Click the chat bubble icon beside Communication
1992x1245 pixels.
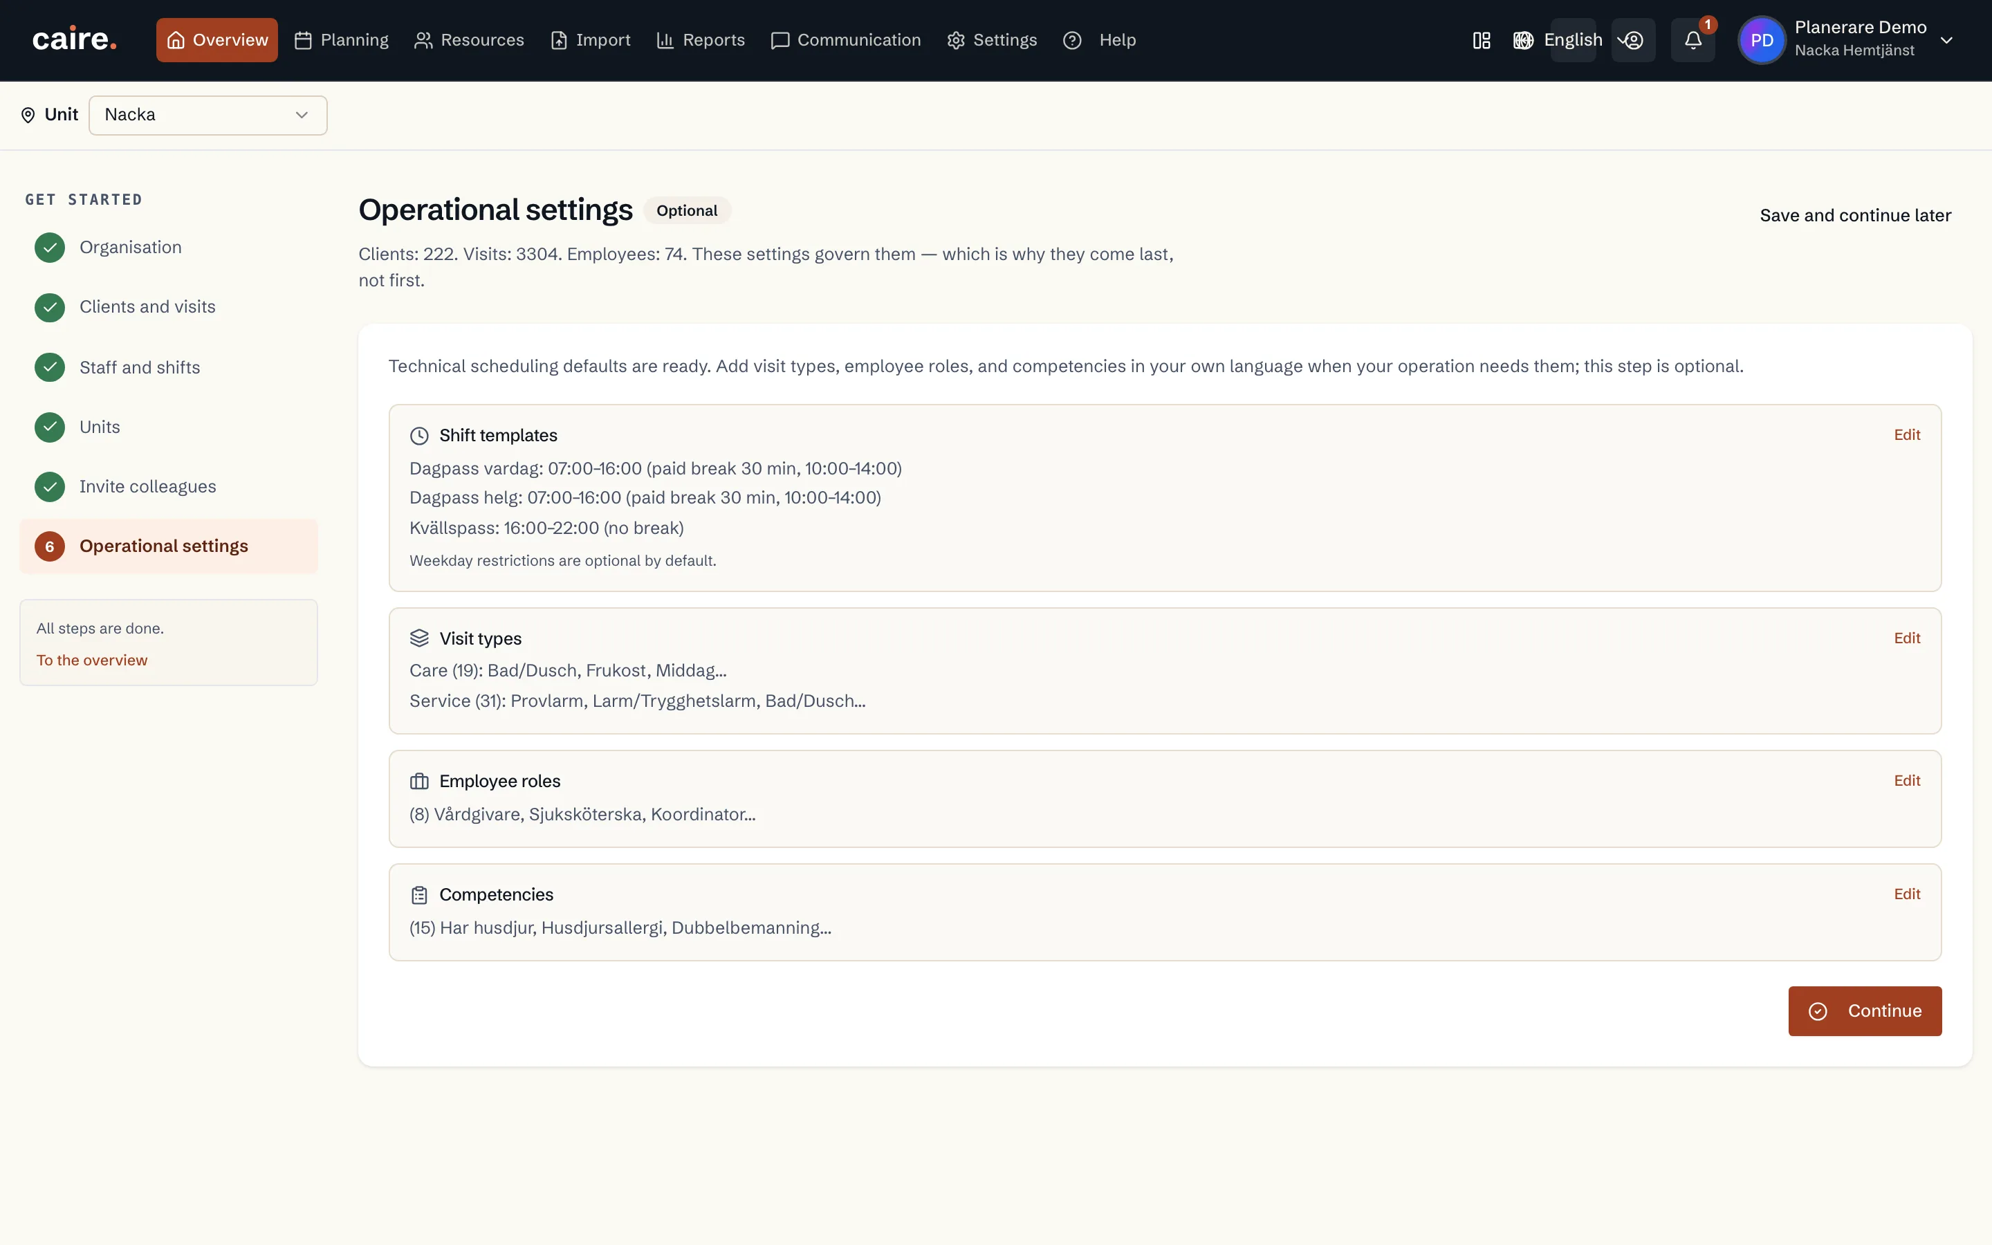coord(780,40)
